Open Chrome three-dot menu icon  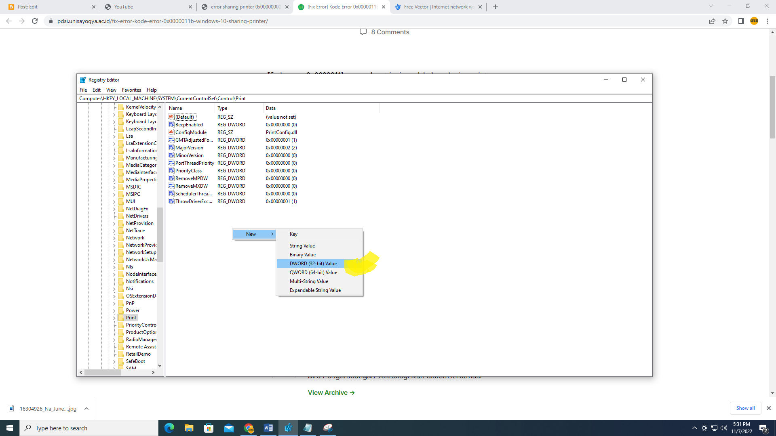click(767, 21)
